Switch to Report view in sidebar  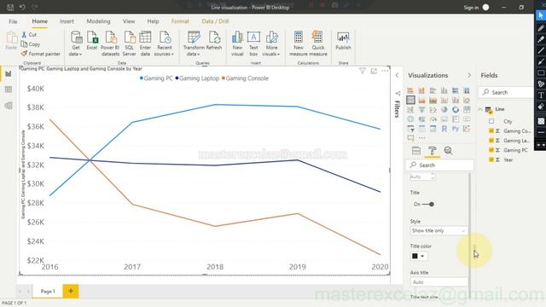pos(9,74)
